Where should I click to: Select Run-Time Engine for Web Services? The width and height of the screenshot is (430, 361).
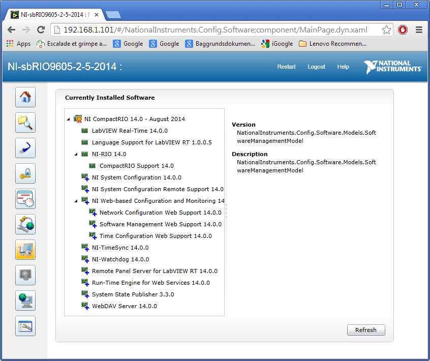point(151,283)
